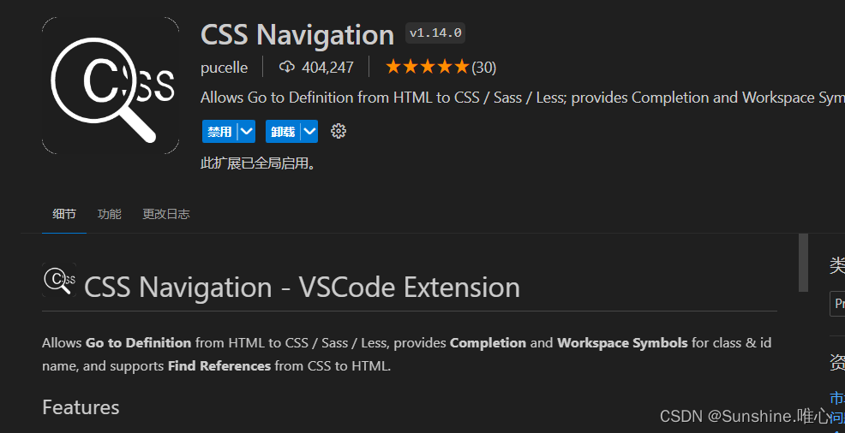845x433 pixels.
Task: Click the 404,247 install count
Action: tap(327, 68)
